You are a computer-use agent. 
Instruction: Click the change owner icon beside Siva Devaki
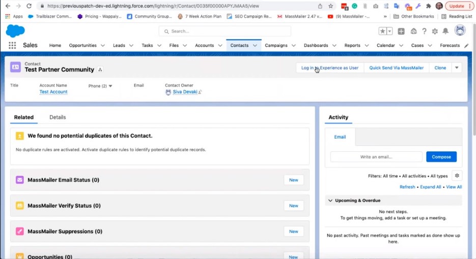200,92
